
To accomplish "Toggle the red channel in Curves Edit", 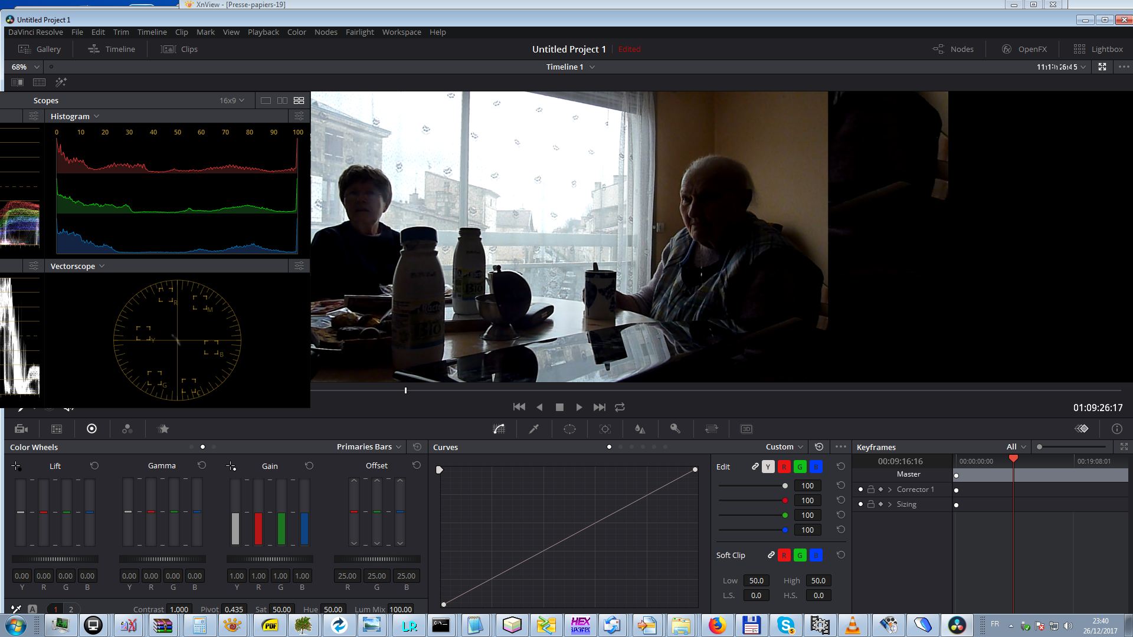I will (x=784, y=467).
